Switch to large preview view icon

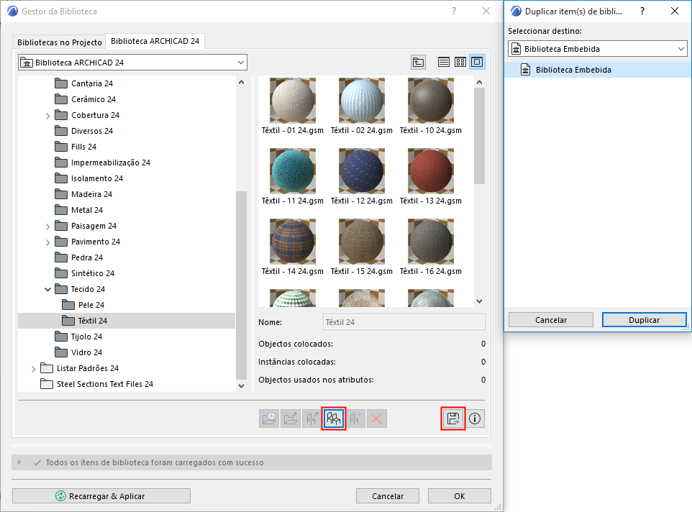[477, 62]
